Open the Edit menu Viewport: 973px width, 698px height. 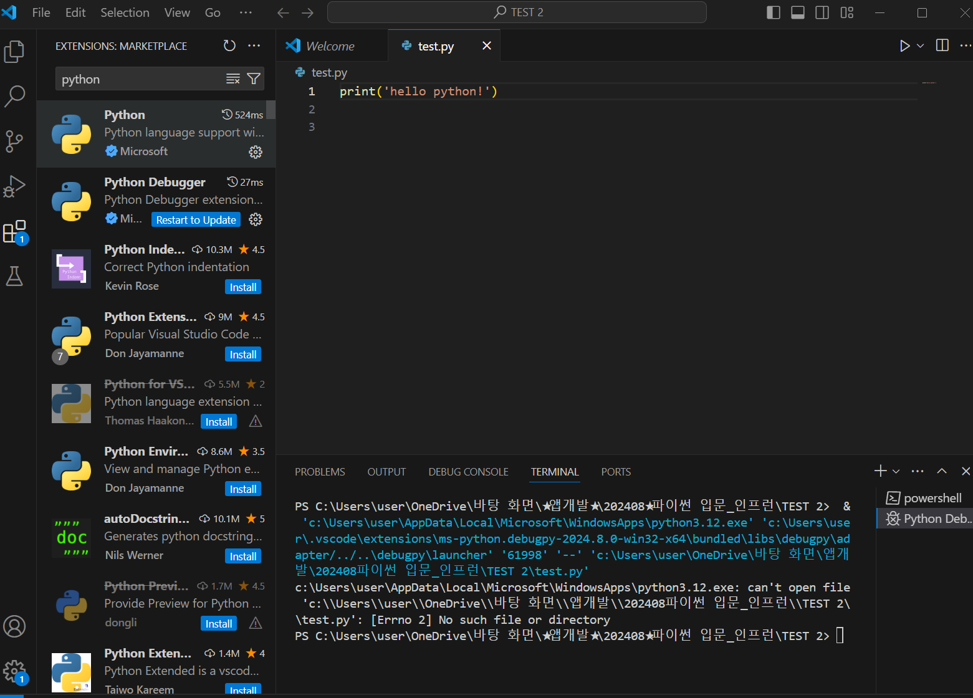point(75,12)
